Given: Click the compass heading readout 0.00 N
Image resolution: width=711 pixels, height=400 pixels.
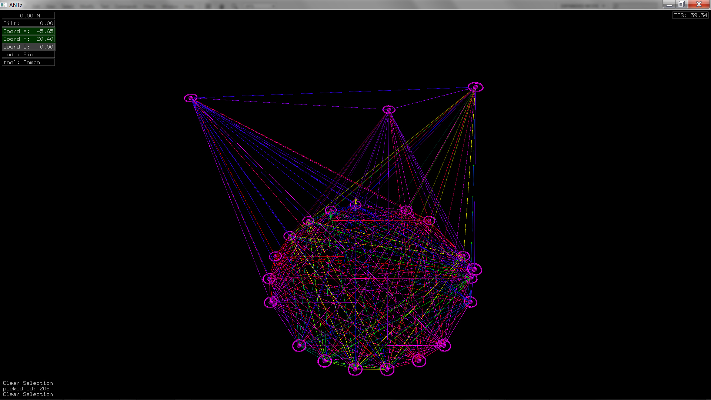Looking at the screenshot, I should [x=29, y=16].
